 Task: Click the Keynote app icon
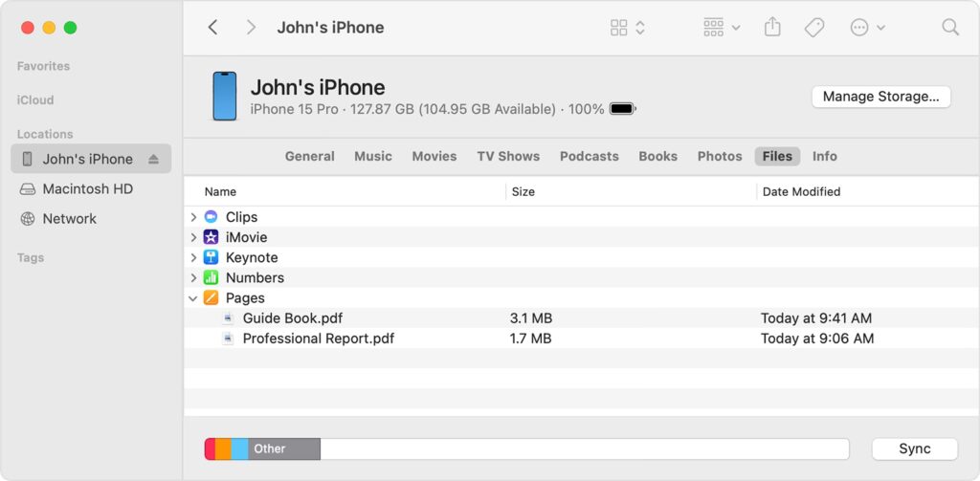tap(211, 257)
